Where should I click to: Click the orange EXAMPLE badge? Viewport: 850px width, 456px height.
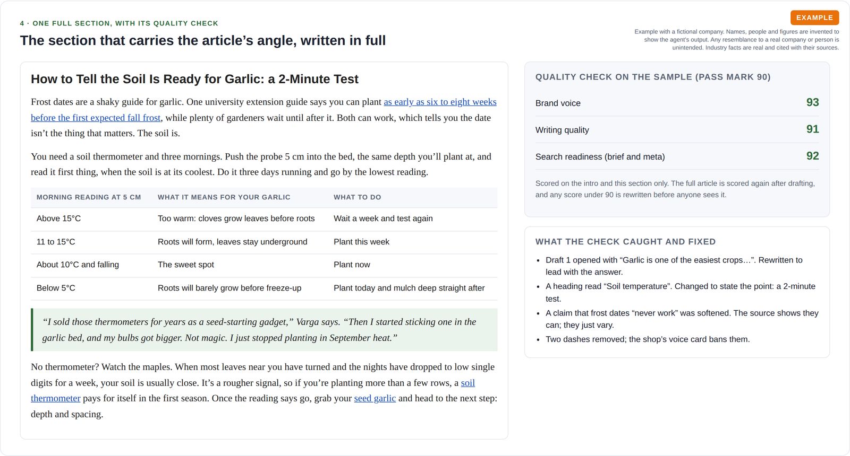(x=814, y=17)
